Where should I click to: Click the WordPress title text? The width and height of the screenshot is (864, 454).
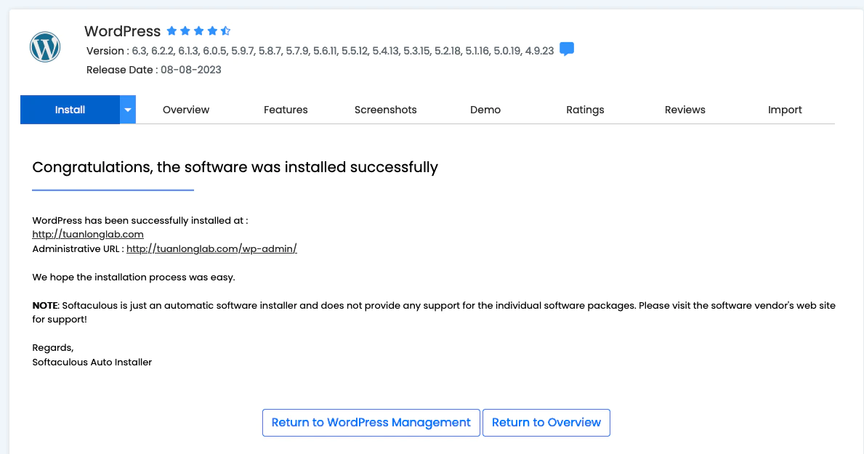[x=122, y=31]
